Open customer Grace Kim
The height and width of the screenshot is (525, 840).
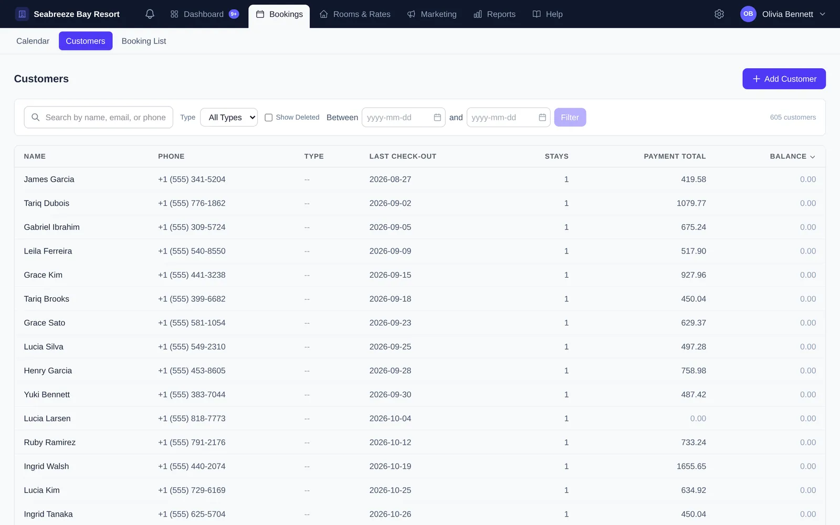[43, 275]
